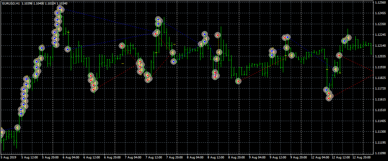
Task: Click price axis label 1.12245
Action: [x=380, y=35]
